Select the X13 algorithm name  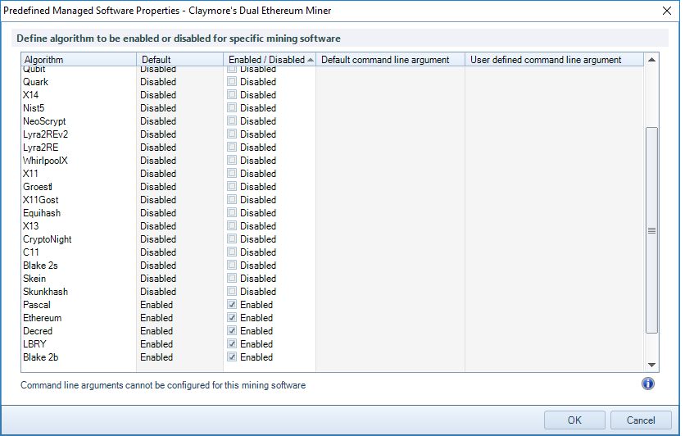click(31, 226)
